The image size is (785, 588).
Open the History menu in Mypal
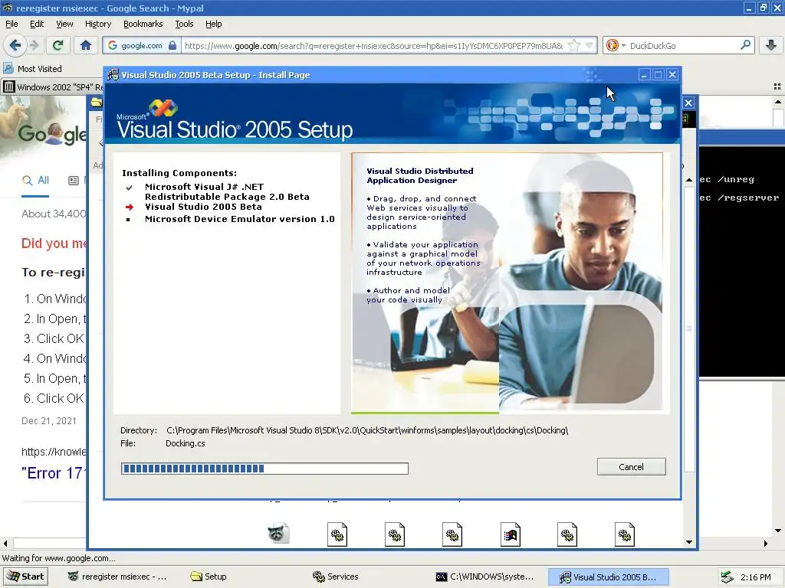tap(97, 24)
